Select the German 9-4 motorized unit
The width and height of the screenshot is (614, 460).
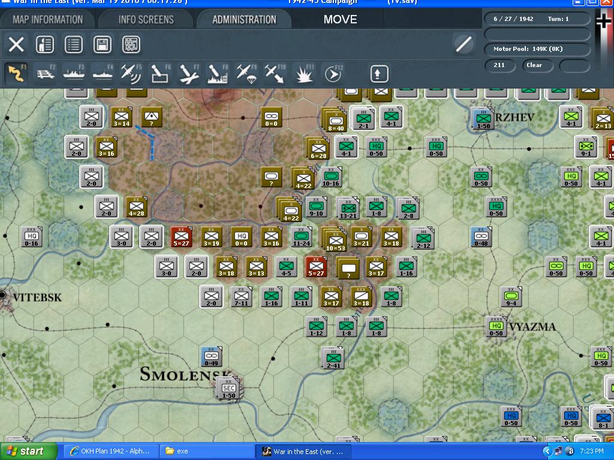coord(511,296)
